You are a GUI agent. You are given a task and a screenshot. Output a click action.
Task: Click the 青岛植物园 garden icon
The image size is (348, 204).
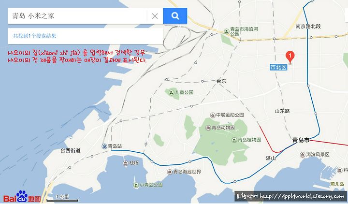tap(234, 140)
